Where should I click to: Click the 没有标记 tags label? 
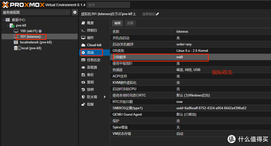tap(149, 14)
